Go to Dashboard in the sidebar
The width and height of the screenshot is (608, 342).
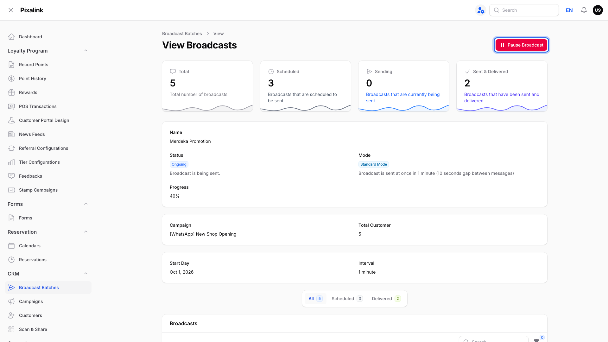[x=48, y=37]
